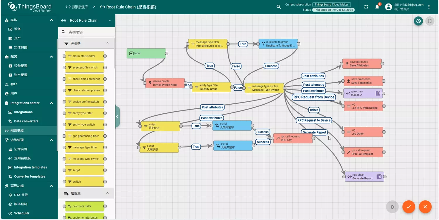This screenshot has width=439, height=220.
Task: Collapse the 属性集 node category
Action: (107, 193)
